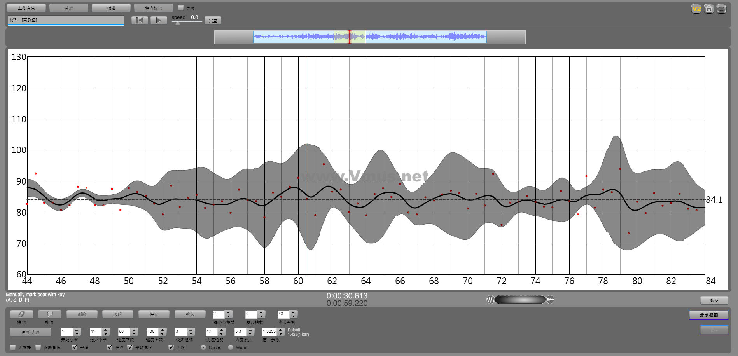This screenshot has height=356, width=738.
Task: Increase the 每小节拍数 beats-per-bar value
Action: 229,312
